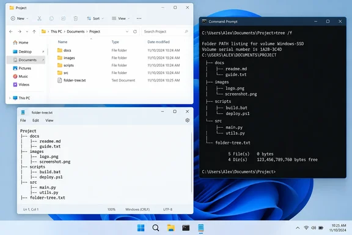
Task: Open the View dropdown in File Explorer
Action: point(121,18)
